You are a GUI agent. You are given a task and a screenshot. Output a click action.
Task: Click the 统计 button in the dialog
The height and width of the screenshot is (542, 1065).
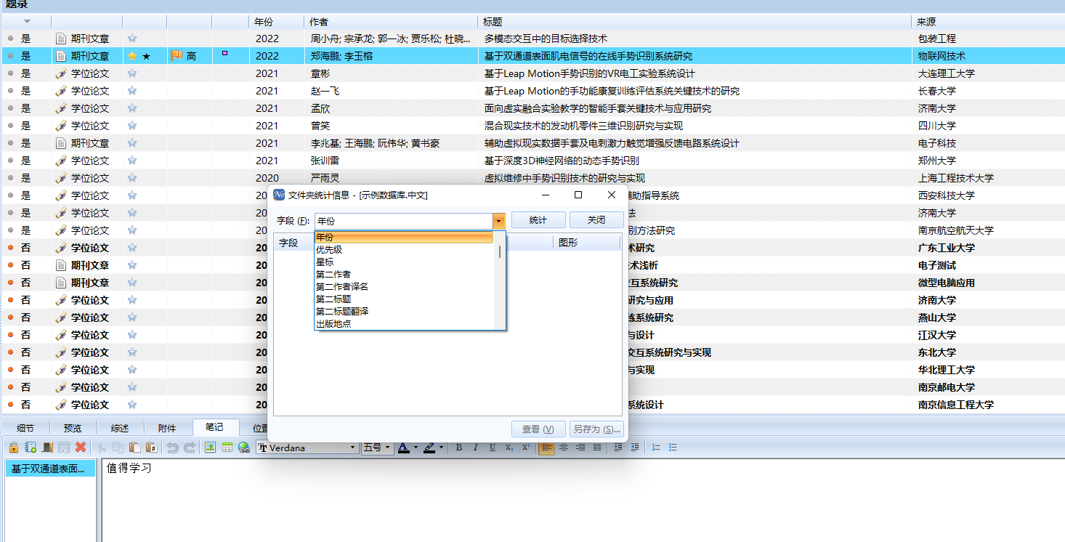point(538,220)
